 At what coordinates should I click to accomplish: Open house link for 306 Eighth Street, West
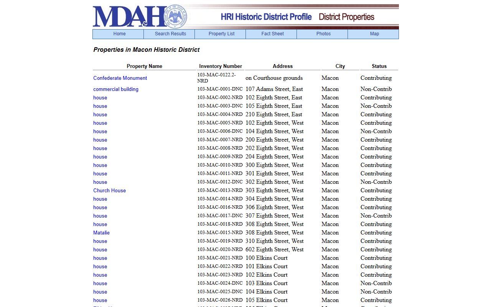pos(100,207)
